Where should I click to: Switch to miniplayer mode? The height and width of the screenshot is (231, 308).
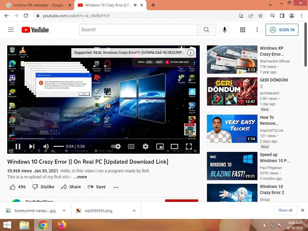160,146
